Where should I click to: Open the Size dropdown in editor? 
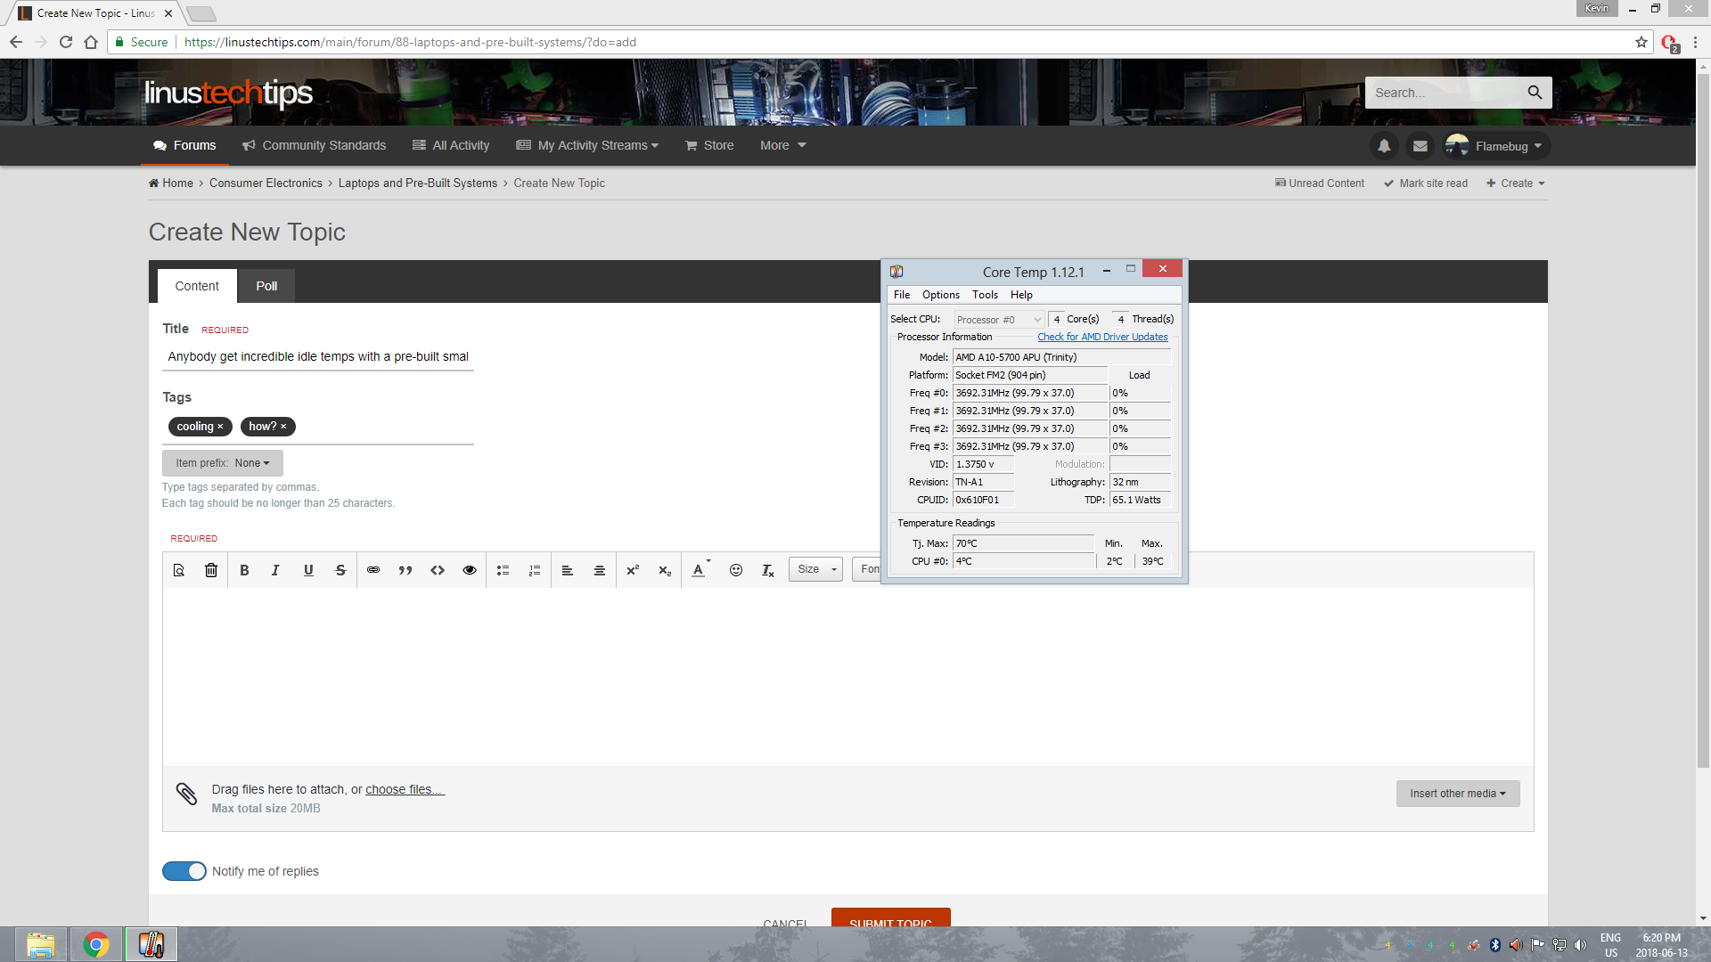815,569
